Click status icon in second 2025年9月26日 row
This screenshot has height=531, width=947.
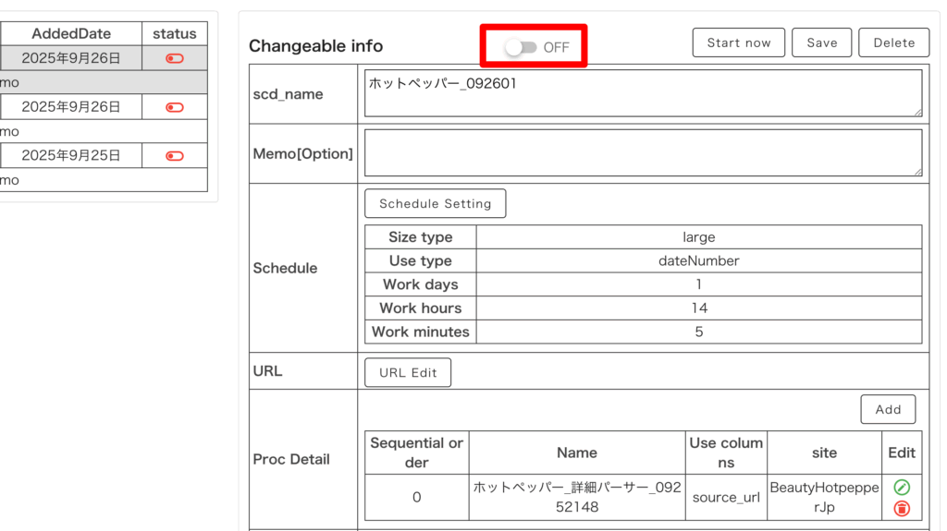click(175, 107)
